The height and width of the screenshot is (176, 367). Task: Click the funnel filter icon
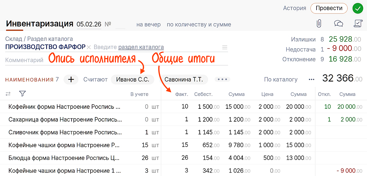[22, 94]
